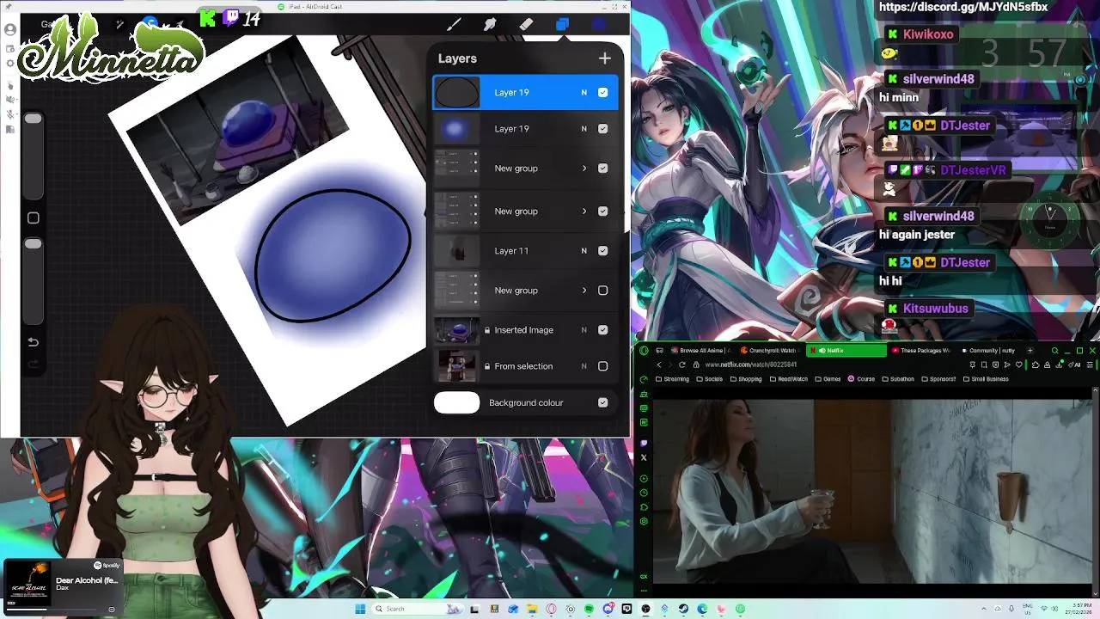Toggle Background colour visibility checkbox
This screenshot has width=1100, height=619.
602,402
